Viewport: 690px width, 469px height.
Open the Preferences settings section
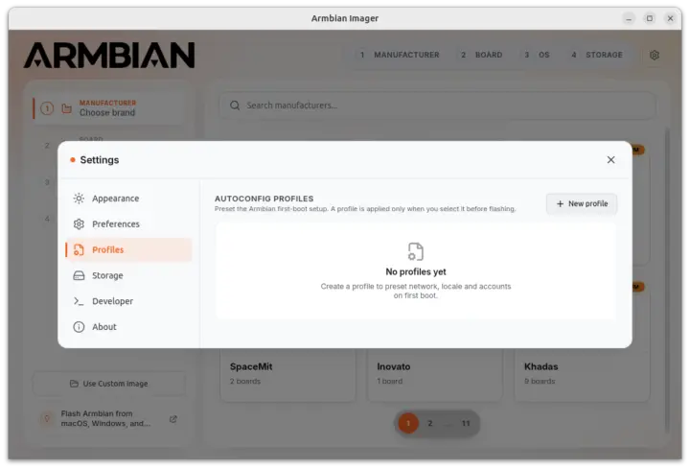pos(128,224)
